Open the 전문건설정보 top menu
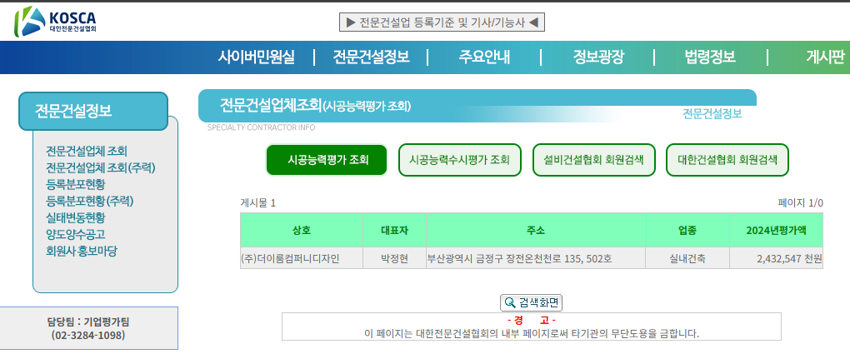Viewport: 850px width, 359px height. click(x=371, y=57)
